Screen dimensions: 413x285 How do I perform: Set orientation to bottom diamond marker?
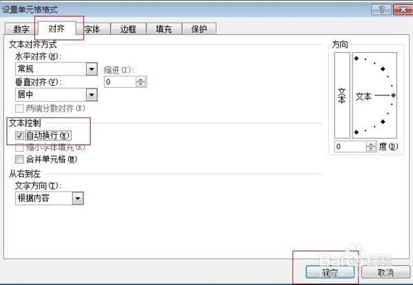click(x=357, y=132)
